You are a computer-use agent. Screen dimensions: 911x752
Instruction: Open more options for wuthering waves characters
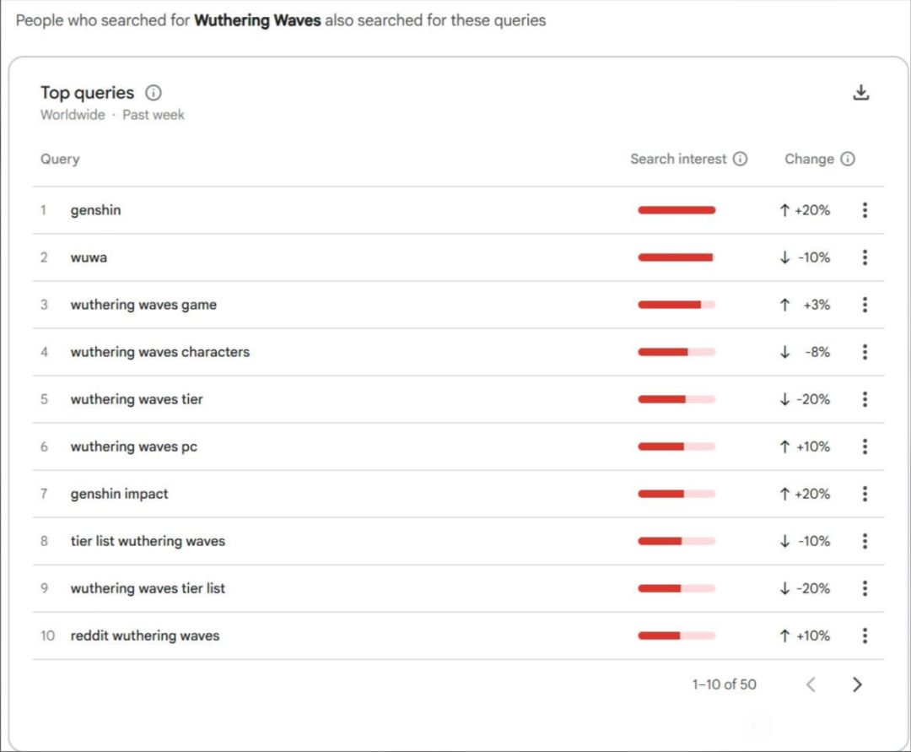(x=865, y=352)
